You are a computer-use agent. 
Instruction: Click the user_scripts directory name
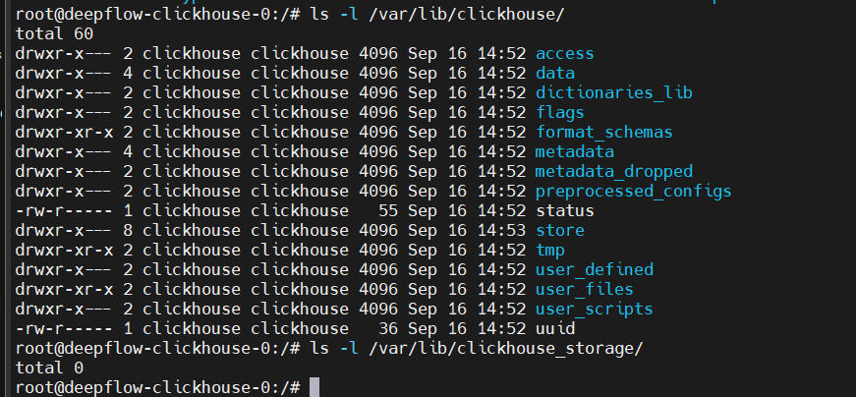[x=594, y=309]
